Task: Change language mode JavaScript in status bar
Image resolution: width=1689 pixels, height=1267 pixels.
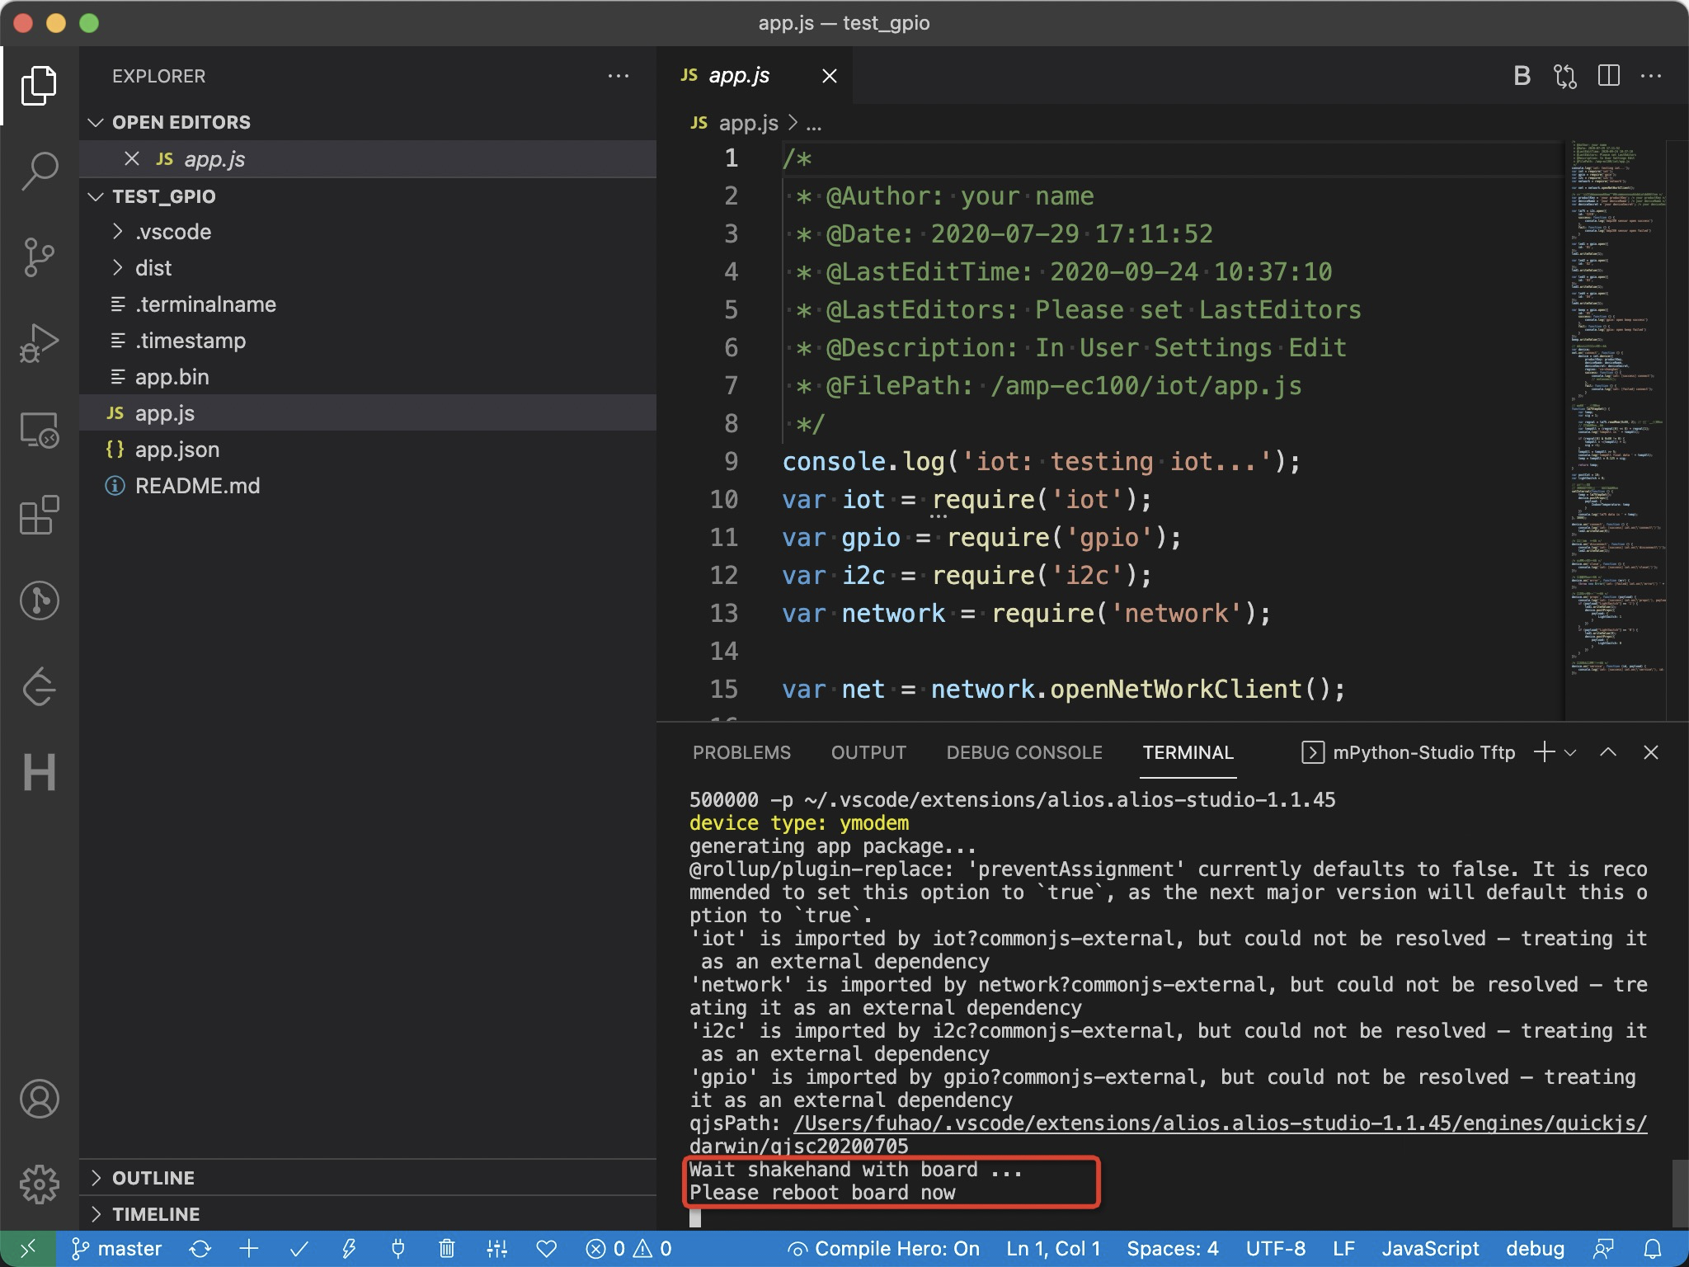Action: pos(1430,1249)
